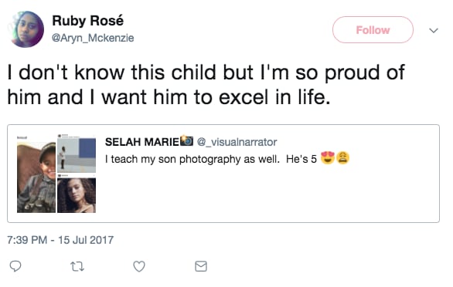The image size is (453, 287).
Task: Click the weary face emoji in quoted tweet
Action: [x=342, y=158]
